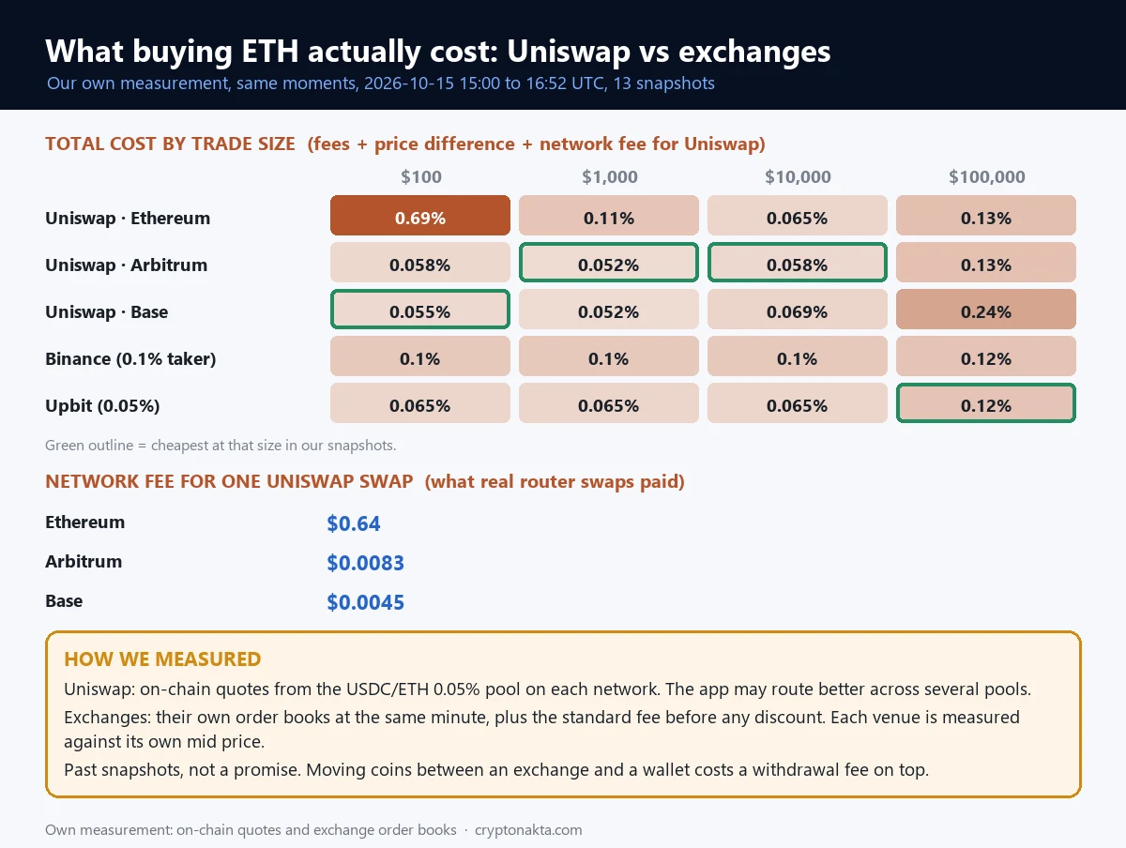The image size is (1126, 848).
Task: Click Uniswap Ethereum's 0.065% cell under $10,000
Action: 798,215
